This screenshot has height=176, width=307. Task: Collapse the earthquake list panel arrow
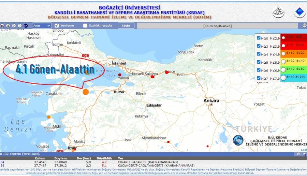(x=299, y=154)
